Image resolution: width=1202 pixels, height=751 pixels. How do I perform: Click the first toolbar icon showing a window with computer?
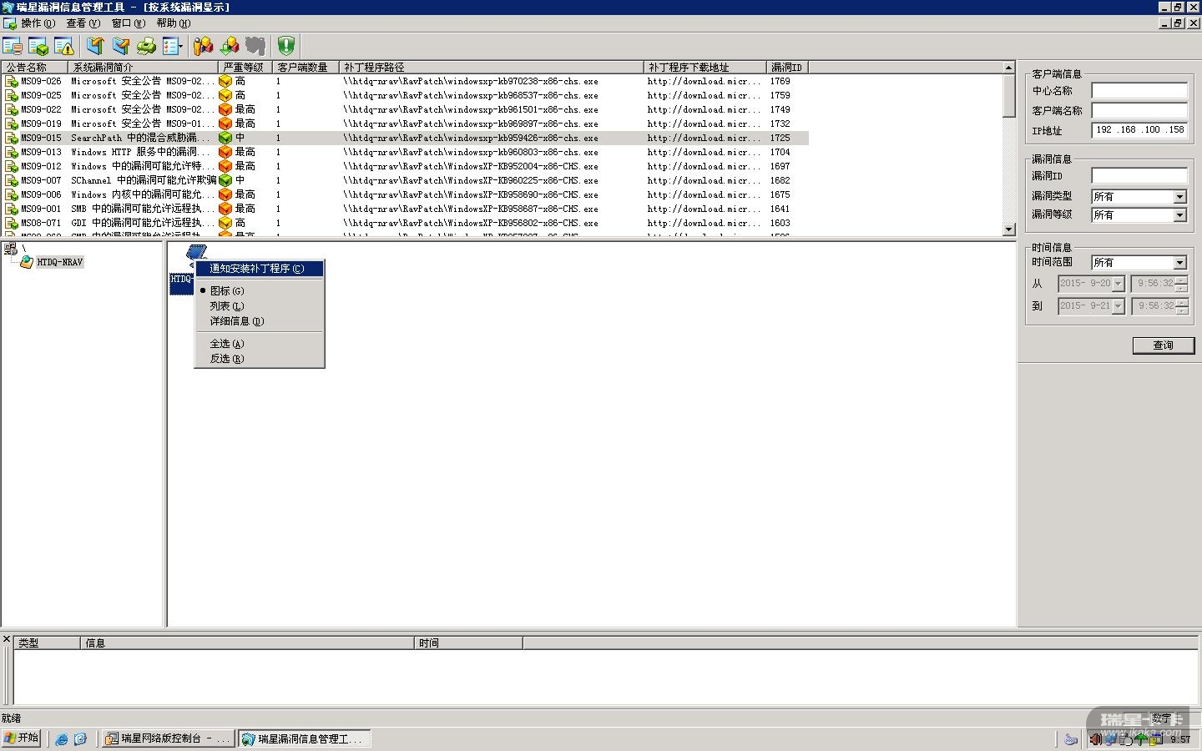coord(13,46)
